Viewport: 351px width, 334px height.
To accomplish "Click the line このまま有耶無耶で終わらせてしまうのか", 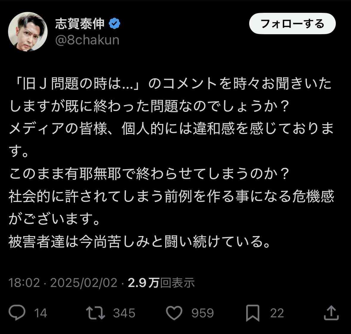I will 149,174.
